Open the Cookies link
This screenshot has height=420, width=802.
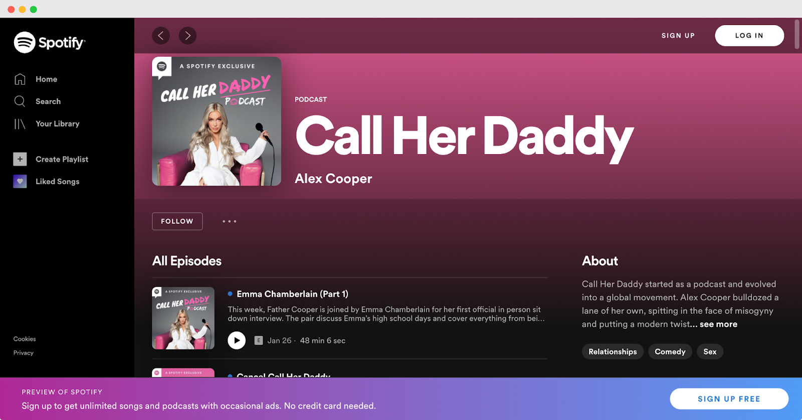click(x=25, y=339)
